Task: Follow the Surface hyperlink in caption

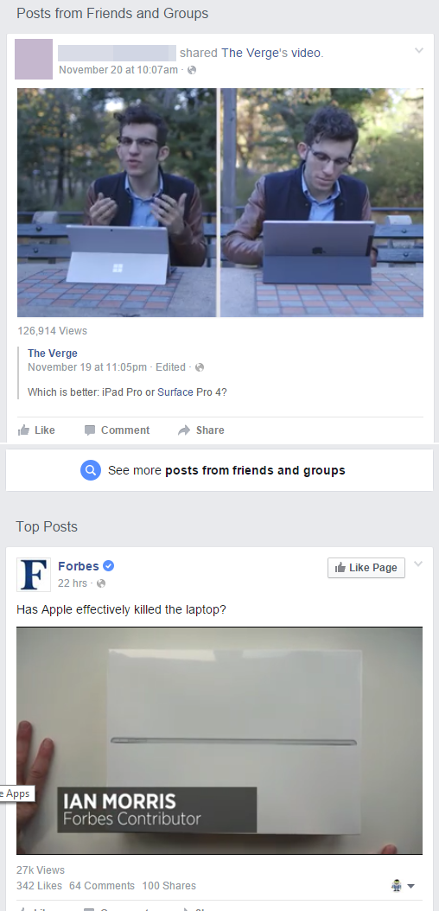Action: [175, 392]
